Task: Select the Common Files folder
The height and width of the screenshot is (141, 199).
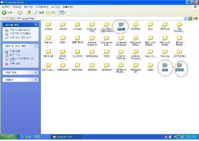Action: click(x=92, y=27)
